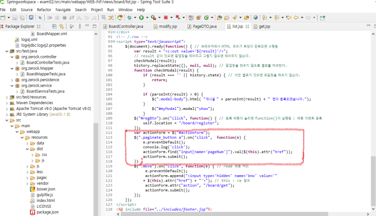The height and width of the screenshot is (216, 376).
Task: Click the New Java Class icon
Action: click(206, 18)
